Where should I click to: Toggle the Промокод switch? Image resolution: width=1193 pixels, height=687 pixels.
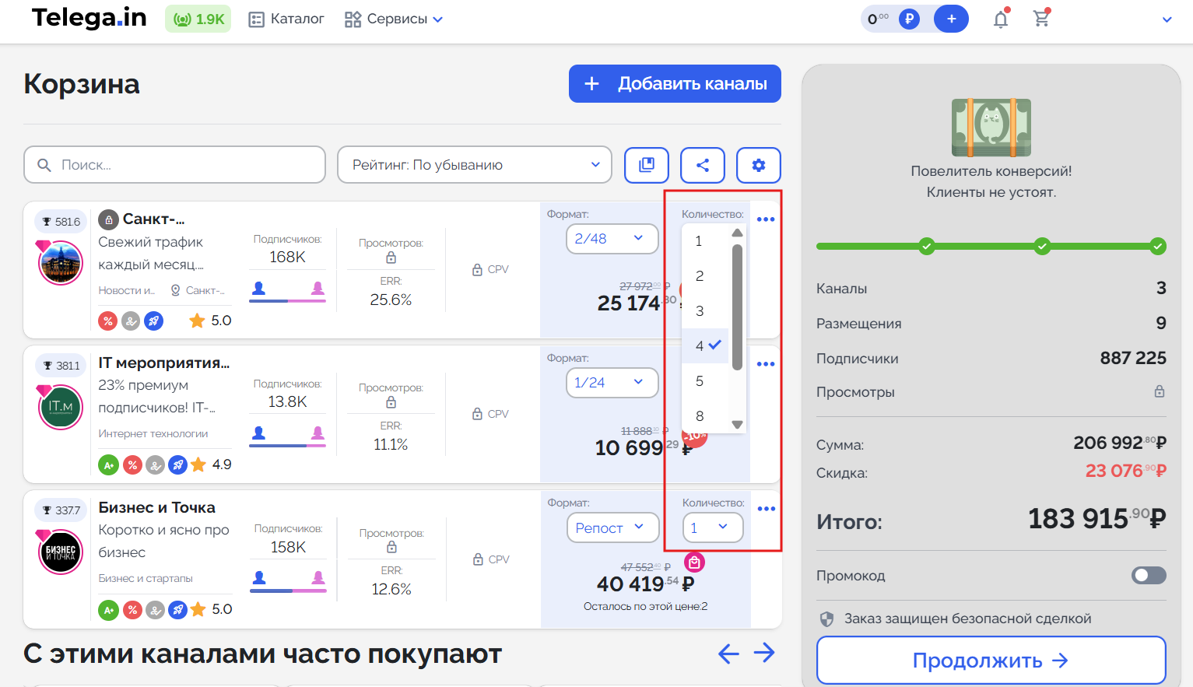coord(1148,575)
